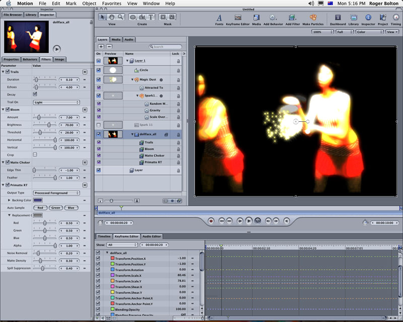Toggle the Decay checkbox
This screenshot has height=322, width=403.
(35, 94)
